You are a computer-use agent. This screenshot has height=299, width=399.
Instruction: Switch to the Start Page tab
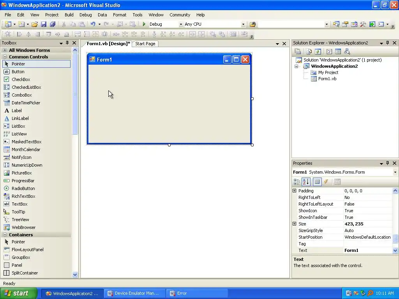tap(145, 44)
